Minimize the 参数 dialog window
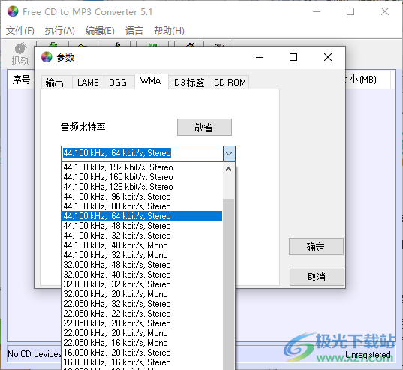 [260, 57]
